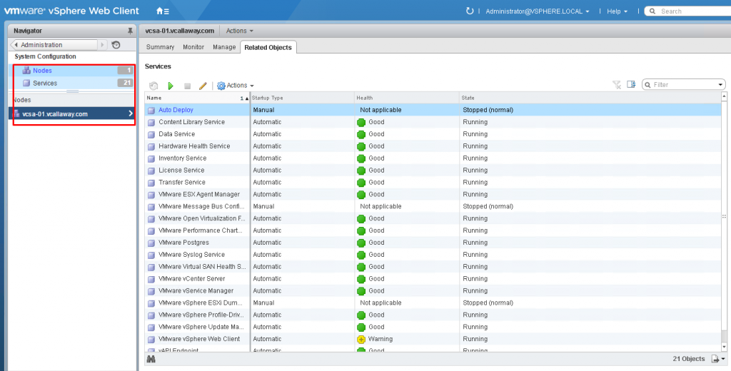The height and width of the screenshot is (371, 731).
Task: Click the Services icon in Navigator
Action: (x=26, y=83)
